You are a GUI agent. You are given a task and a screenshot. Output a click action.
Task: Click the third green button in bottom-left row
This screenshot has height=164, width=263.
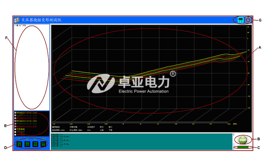tap(35, 144)
